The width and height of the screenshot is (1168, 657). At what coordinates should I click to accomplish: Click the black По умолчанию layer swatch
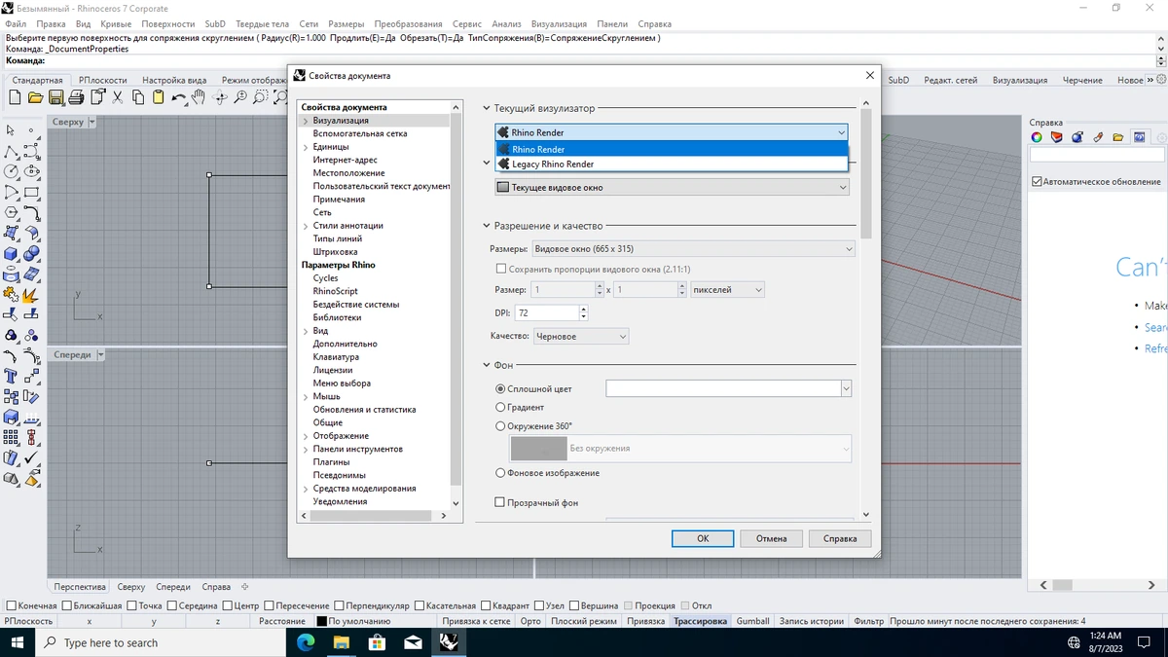[322, 621]
